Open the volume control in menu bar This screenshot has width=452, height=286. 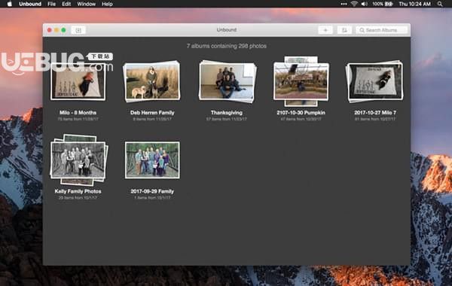365,4
